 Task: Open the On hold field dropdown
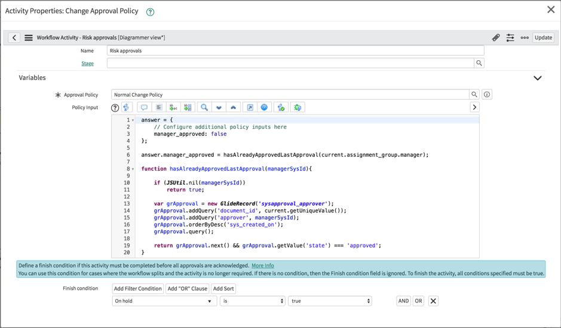click(164, 301)
